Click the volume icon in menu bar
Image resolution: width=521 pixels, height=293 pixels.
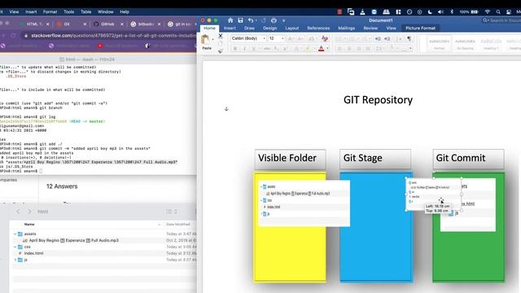440,12
